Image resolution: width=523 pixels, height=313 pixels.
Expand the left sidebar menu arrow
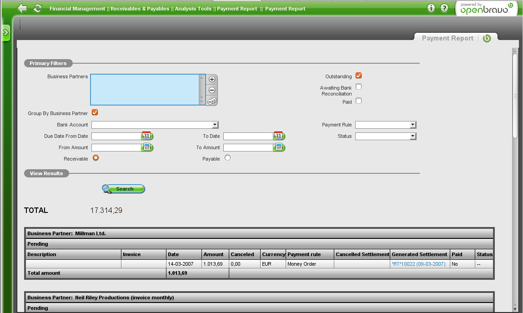5,32
